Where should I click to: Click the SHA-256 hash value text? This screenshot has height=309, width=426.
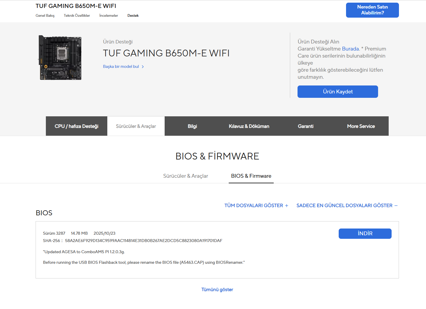coord(143,241)
